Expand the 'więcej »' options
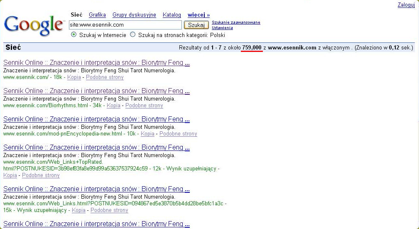 tap(198, 15)
